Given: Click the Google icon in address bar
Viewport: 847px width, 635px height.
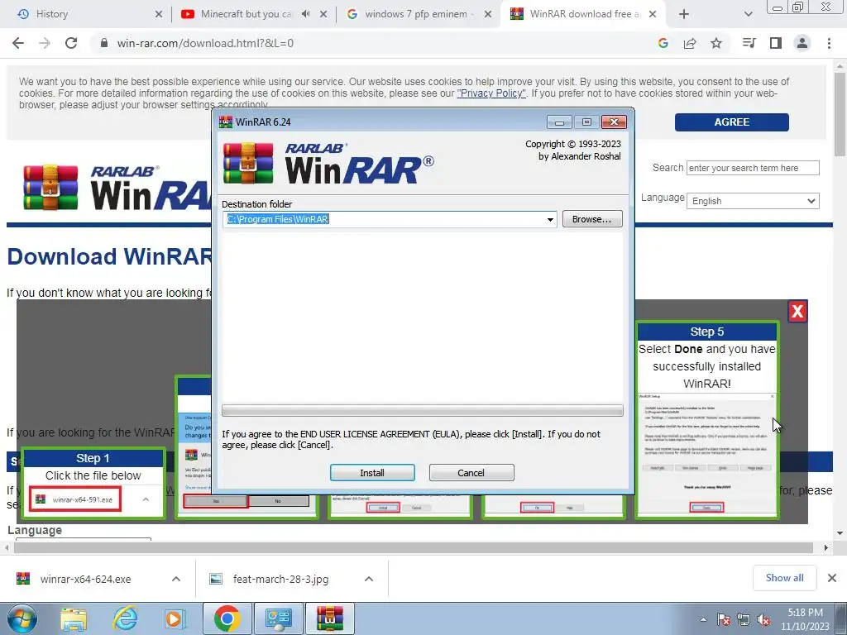Looking at the screenshot, I should pos(663,43).
